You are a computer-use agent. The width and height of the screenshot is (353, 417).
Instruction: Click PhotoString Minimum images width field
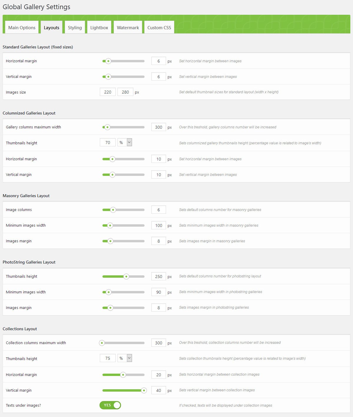(159, 292)
